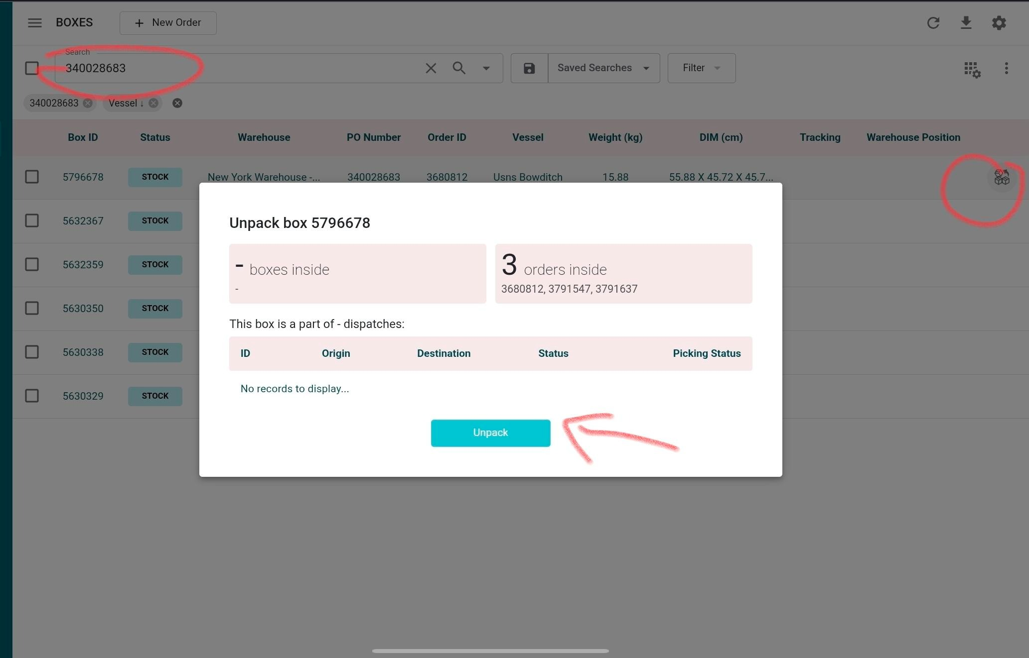Open the three-dot more options menu
The image size is (1029, 658).
coord(1006,68)
